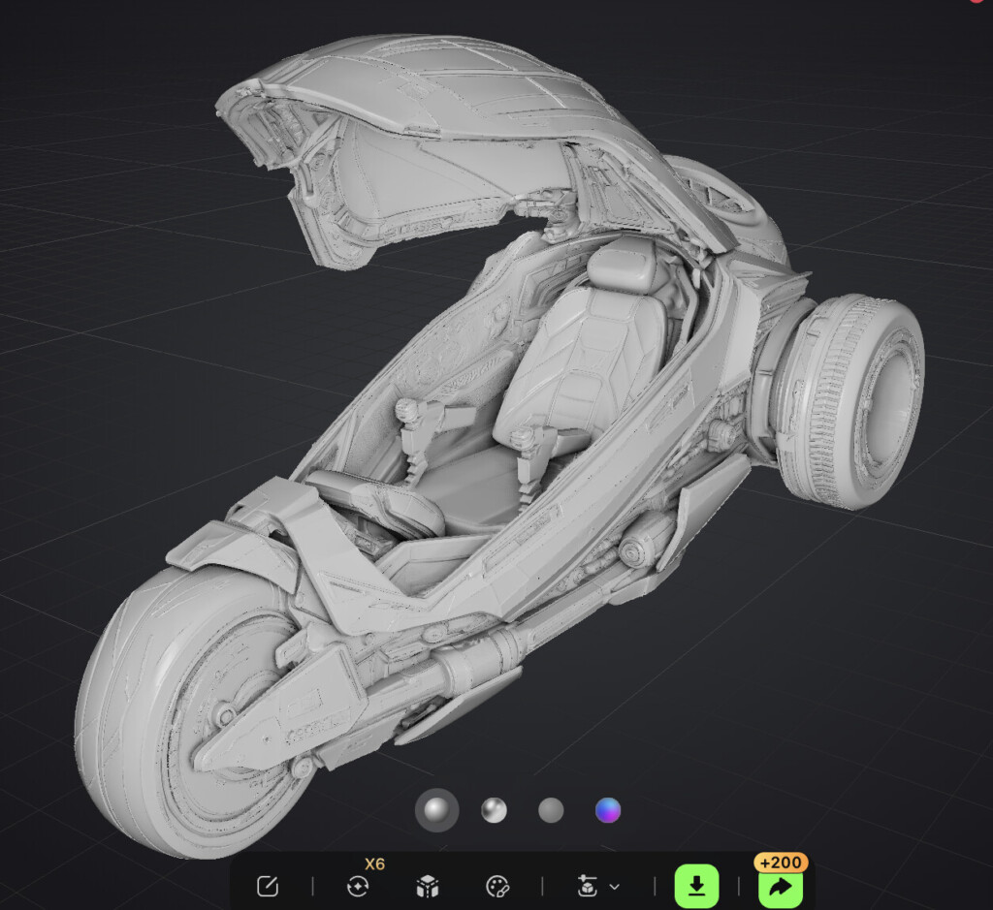
Task: Click the regenerate sparkle icon marked X6
Action: pos(358,886)
